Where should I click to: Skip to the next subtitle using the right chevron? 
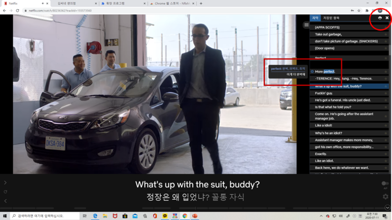(x=5, y=183)
